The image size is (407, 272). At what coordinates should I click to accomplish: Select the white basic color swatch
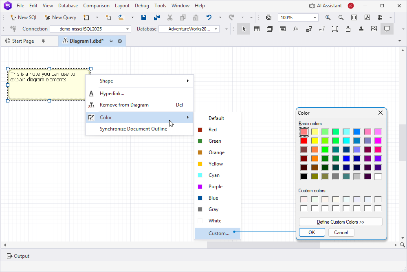pos(378,176)
